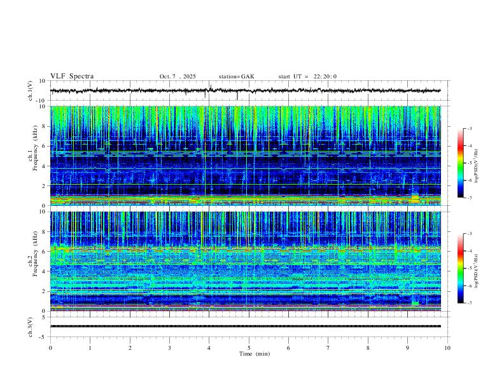
Task: Click the upper color bar '-3' label
Action: click(x=469, y=128)
